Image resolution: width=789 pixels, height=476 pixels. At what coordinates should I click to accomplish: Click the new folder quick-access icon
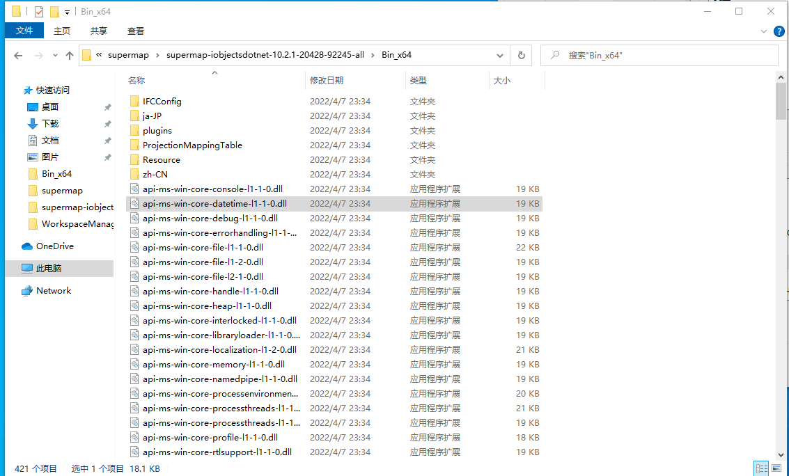click(54, 12)
